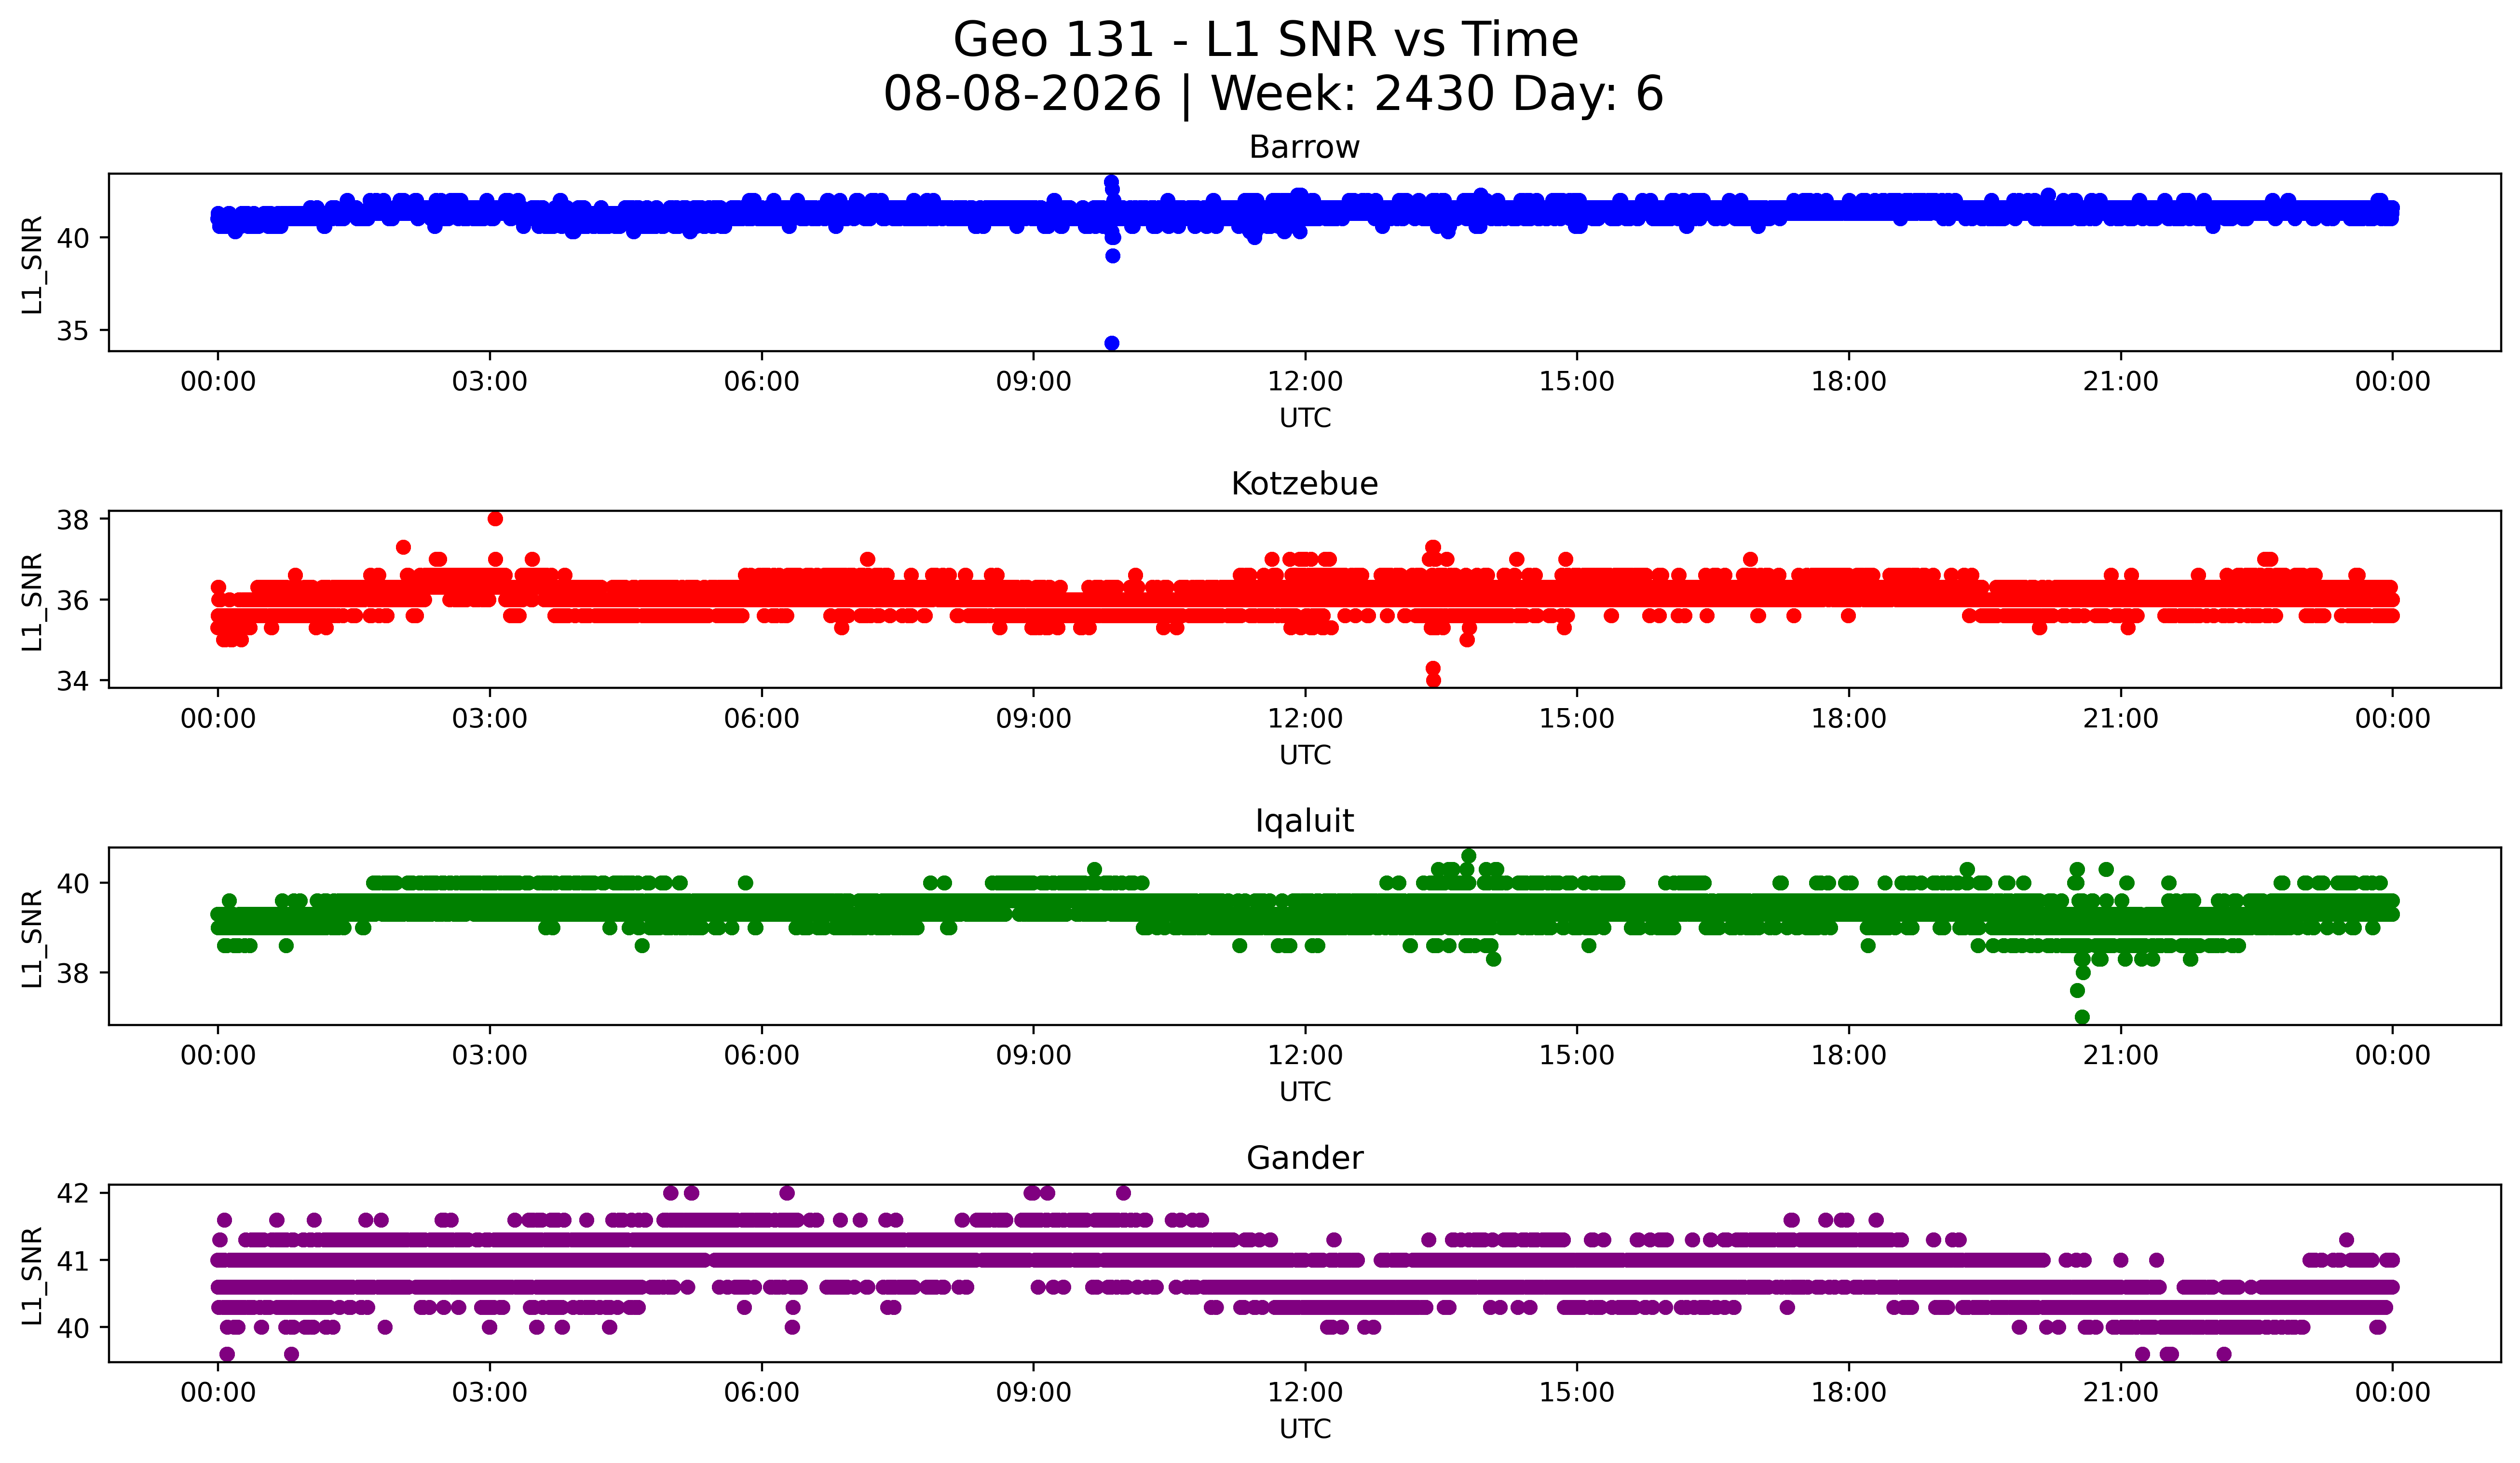The width and height of the screenshot is (2520, 1463).
Task: Select the Iqaluit subplot title
Action: (x=1304, y=821)
